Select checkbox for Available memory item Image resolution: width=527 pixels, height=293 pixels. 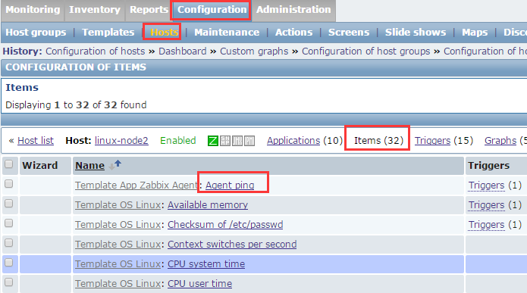click(9, 204)
